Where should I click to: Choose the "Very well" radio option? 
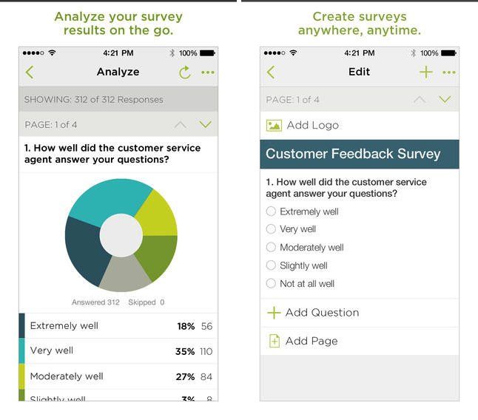[x=271, y=229]
